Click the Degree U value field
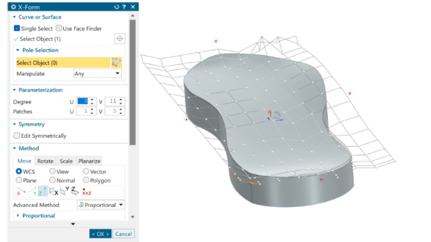The height and width of the screenshot is (242, 431). click(x=83, y=102)
